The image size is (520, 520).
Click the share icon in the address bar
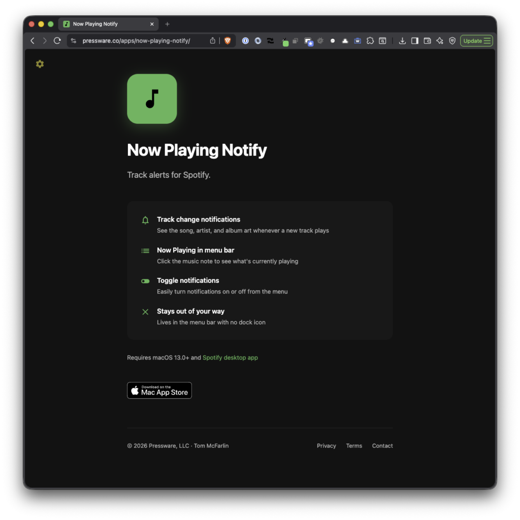(x=213, y=41)
